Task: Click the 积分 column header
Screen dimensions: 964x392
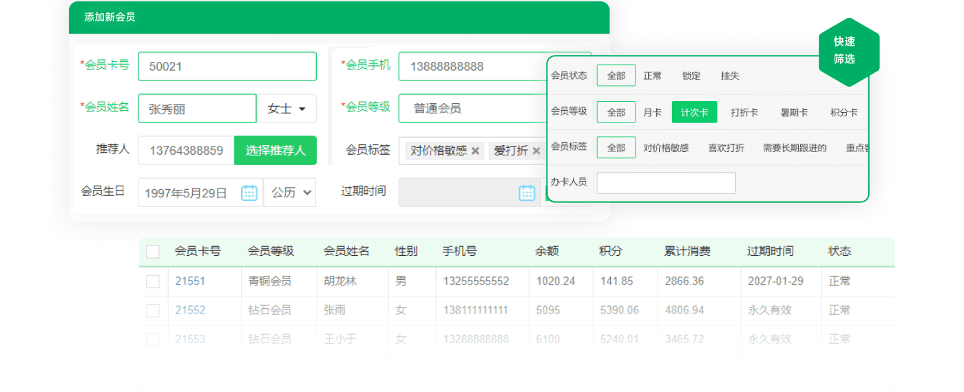Action: 611,252
